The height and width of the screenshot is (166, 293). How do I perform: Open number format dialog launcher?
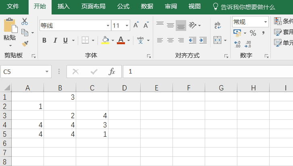click(266, 56)
